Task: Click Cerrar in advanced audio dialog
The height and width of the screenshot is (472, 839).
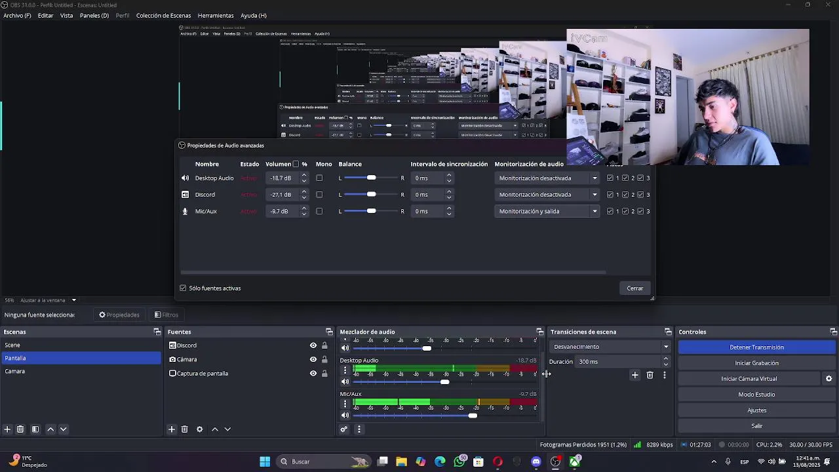Action: [x=634, y=288]
